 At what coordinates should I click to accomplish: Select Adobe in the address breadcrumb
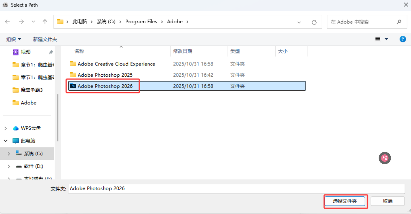tap(175, 22)
